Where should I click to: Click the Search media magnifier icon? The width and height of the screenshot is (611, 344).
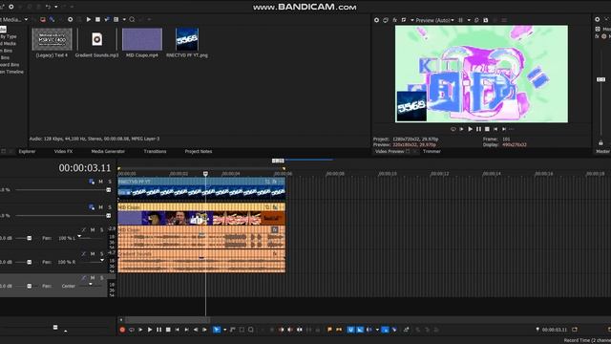[132, 19]
